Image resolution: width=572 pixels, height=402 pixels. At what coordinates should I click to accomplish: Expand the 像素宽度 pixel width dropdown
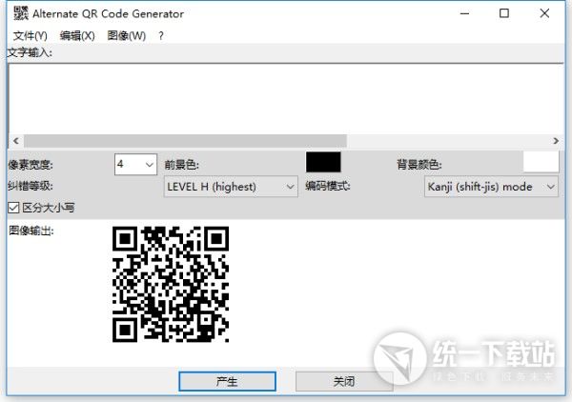click(149, 165)
